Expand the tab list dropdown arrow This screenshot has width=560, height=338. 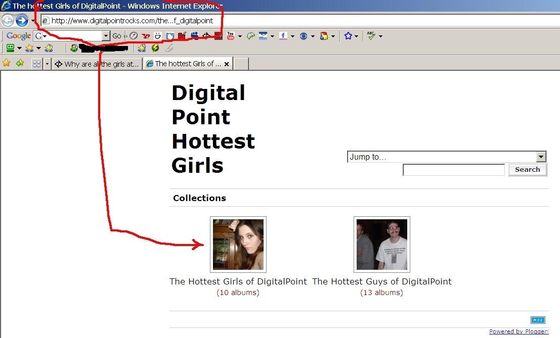pos(47,64)
